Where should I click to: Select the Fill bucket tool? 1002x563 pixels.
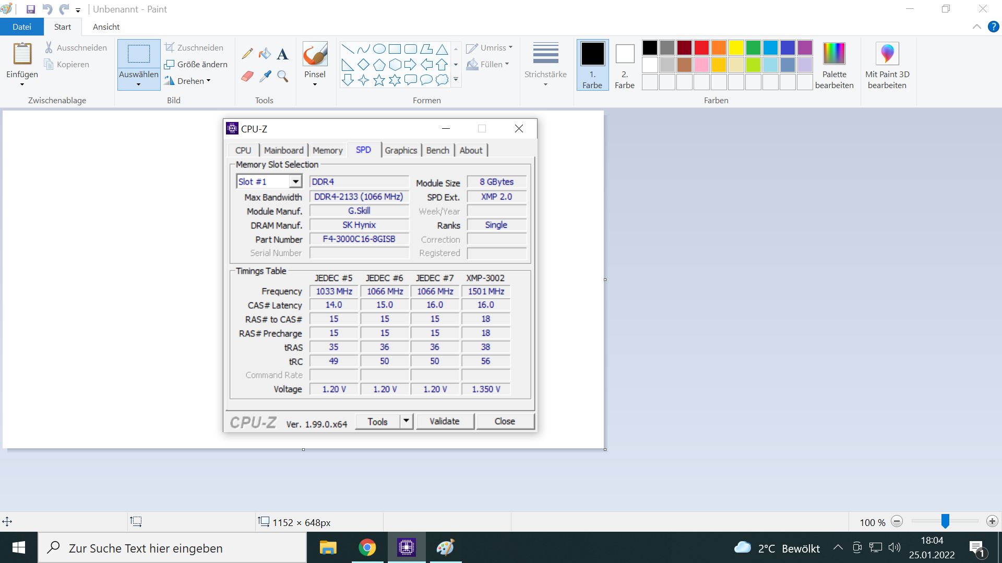point(265,54)
